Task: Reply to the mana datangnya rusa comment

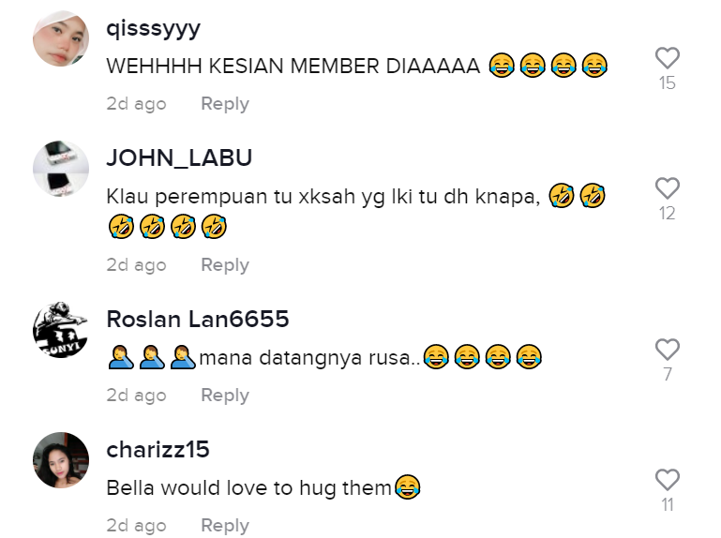Action: (x=225, y=396)
